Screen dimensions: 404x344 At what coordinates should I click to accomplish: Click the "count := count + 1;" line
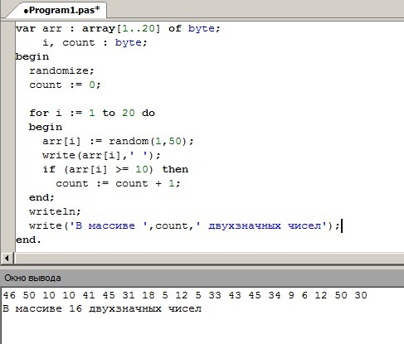tap(118, 183)
